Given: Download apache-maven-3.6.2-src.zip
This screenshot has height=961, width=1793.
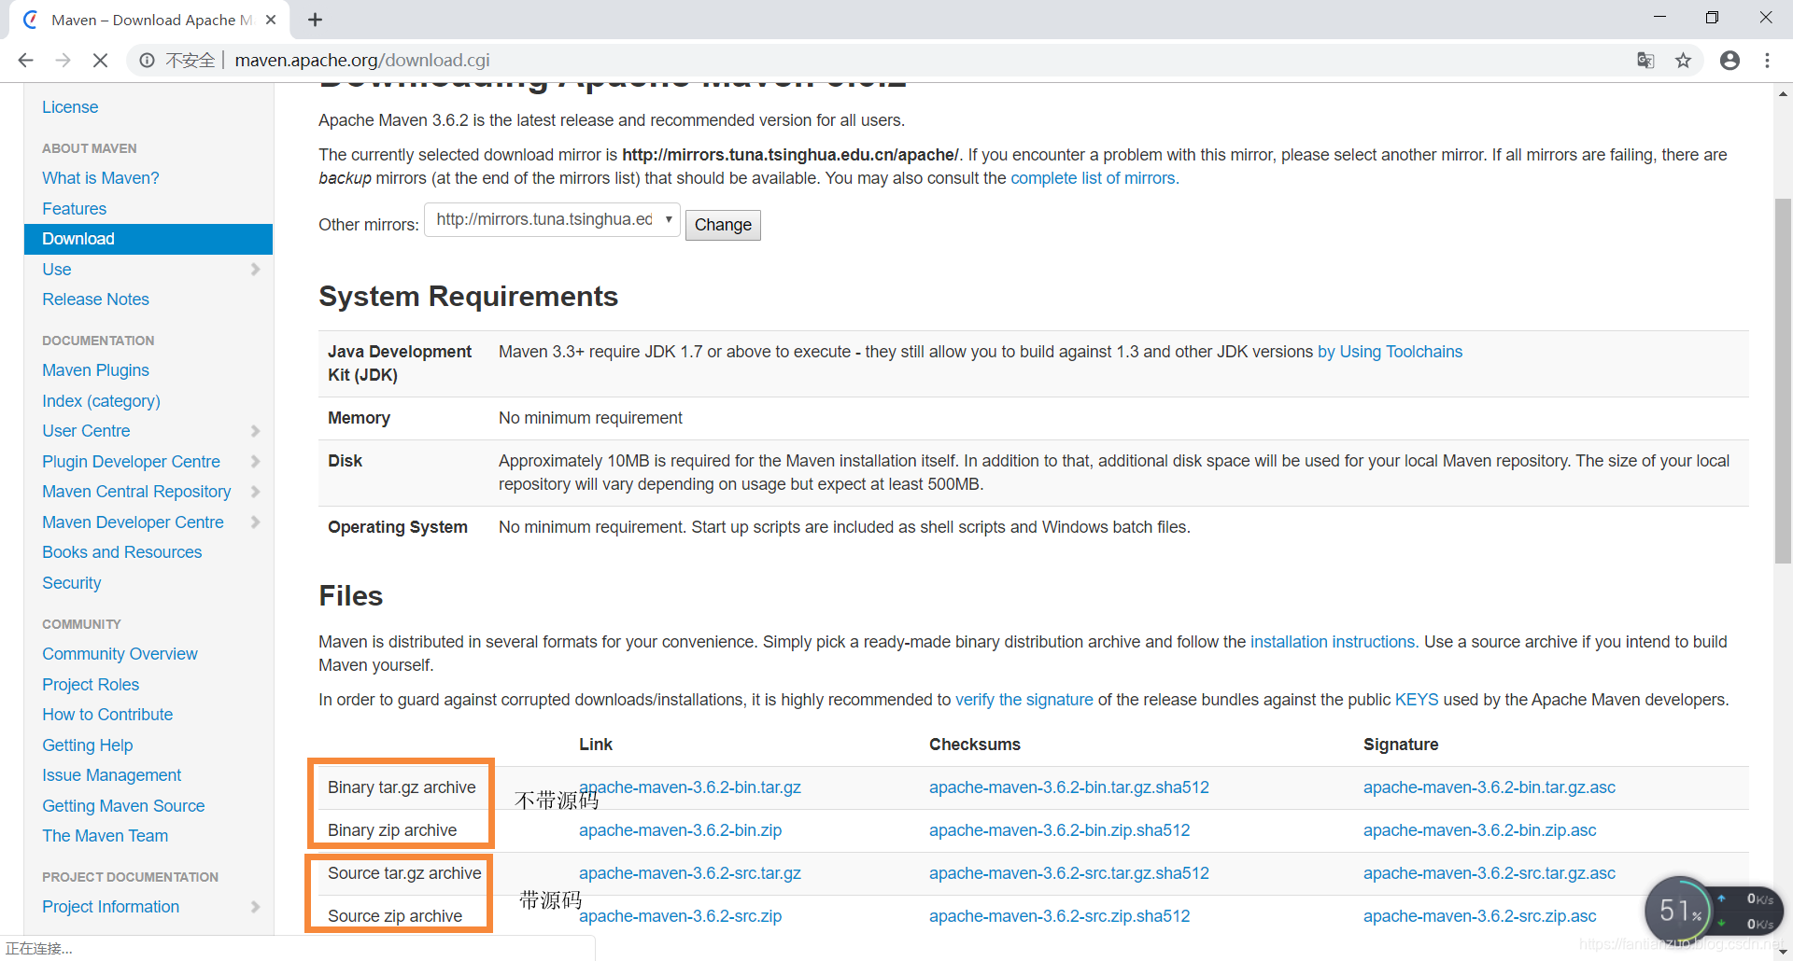Looking at the screenshot, I should 680,916.
